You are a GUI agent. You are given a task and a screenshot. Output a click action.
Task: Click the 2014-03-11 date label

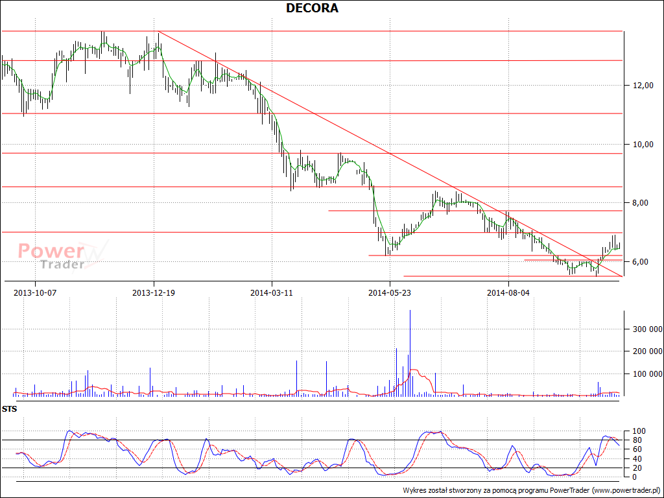[x=272, y=292]
